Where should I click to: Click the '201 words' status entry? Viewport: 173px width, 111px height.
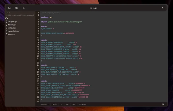(82, 104)
